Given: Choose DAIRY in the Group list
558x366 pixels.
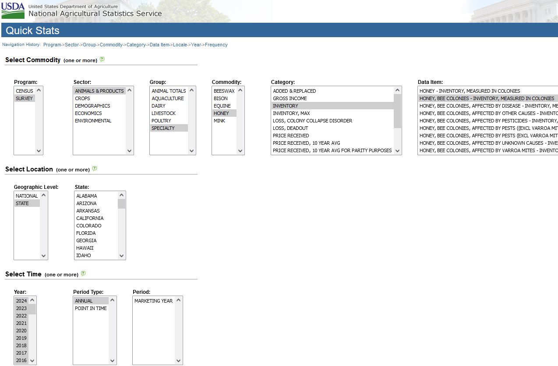Looking at the screenshot, I should tap(159, 106).
